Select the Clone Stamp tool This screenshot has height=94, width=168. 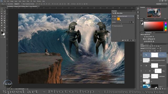point(2,18)
